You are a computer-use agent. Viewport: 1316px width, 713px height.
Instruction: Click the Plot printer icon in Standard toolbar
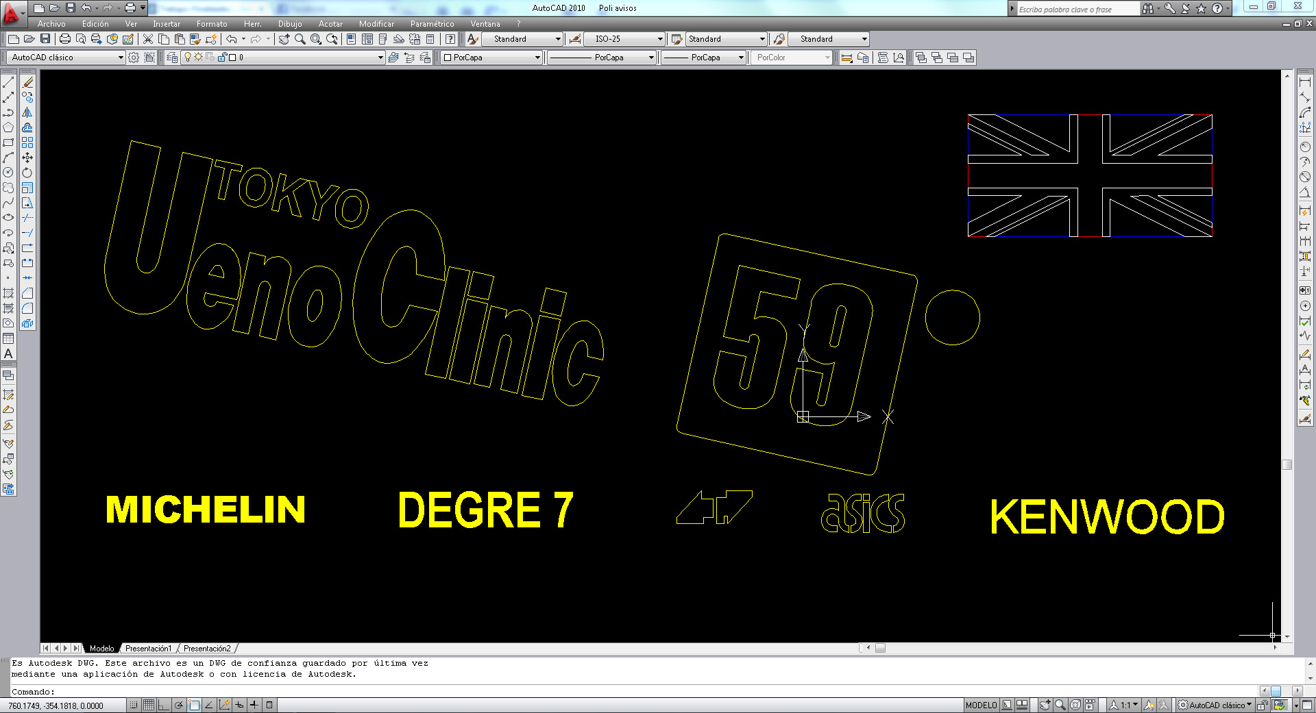click(x=65, y=39)
